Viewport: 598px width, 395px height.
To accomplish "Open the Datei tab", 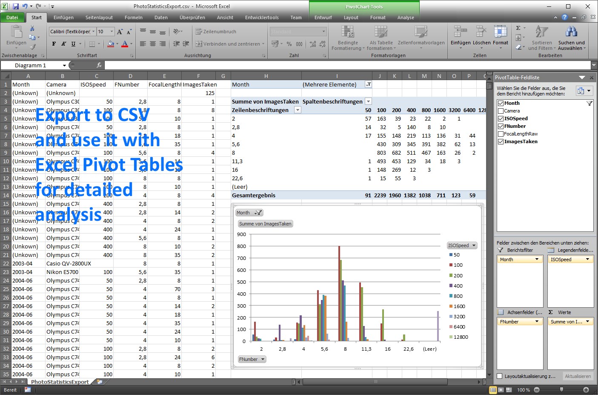I will (x=12, y=17).
